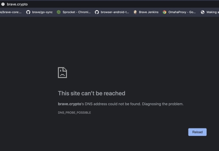Click the site info icon beside brave.crypto

(3, 4)
